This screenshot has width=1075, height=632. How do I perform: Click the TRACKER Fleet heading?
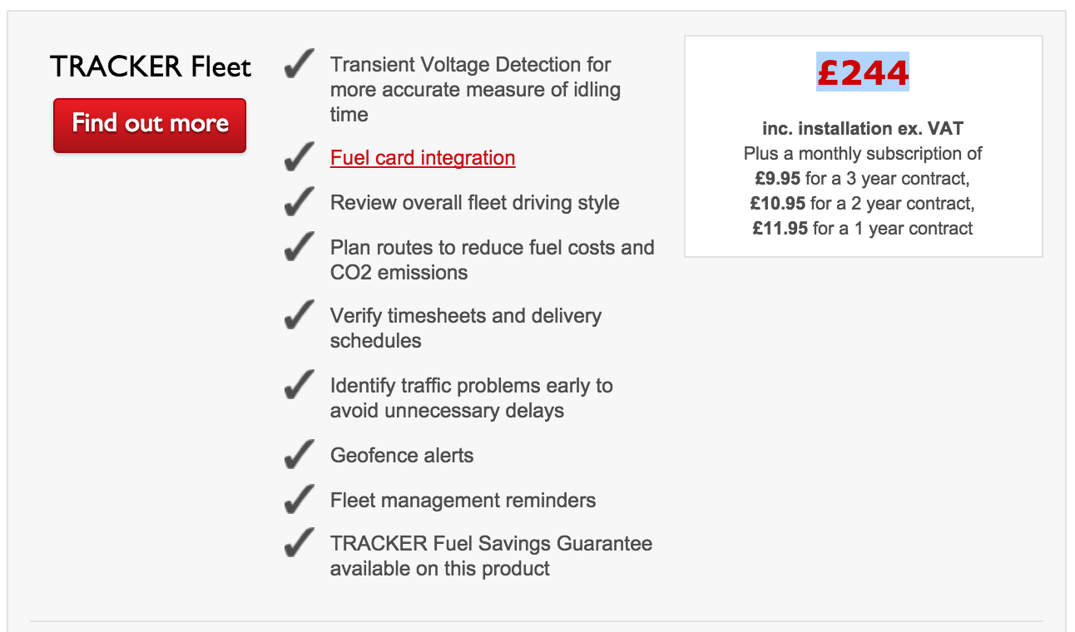[x=151, y=67]
